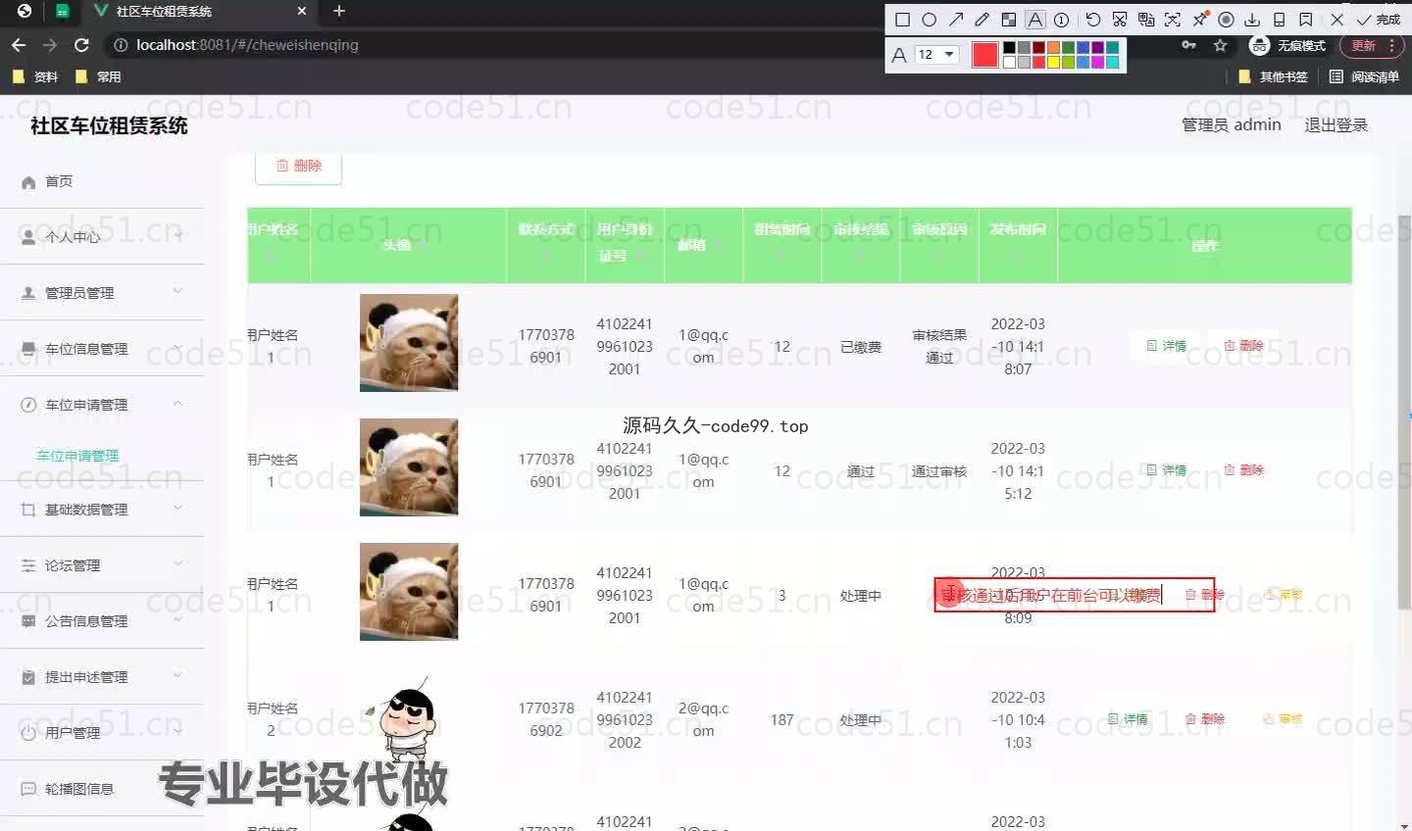
Task: Reload the current page
Action: (81, 45)
